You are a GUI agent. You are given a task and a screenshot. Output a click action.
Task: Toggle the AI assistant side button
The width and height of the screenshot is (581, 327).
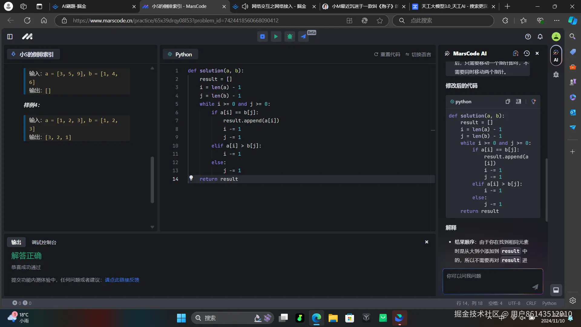tap(556, 55)
